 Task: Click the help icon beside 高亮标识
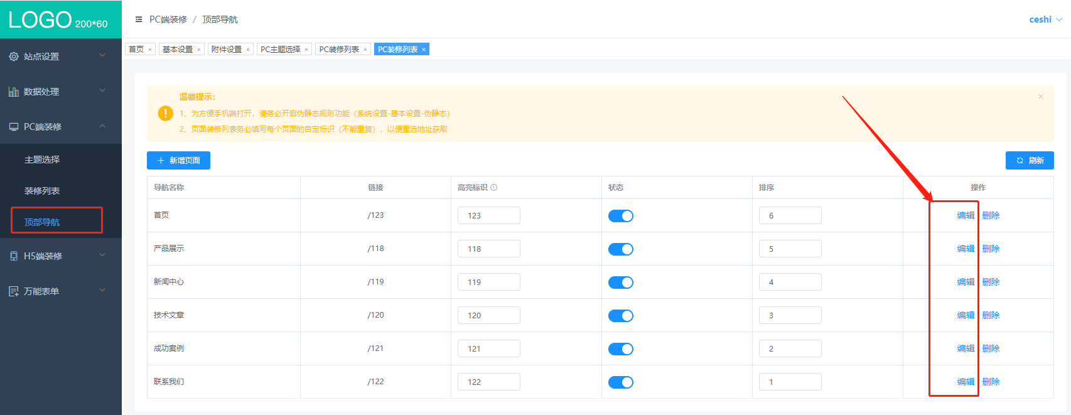pos(494,188)
